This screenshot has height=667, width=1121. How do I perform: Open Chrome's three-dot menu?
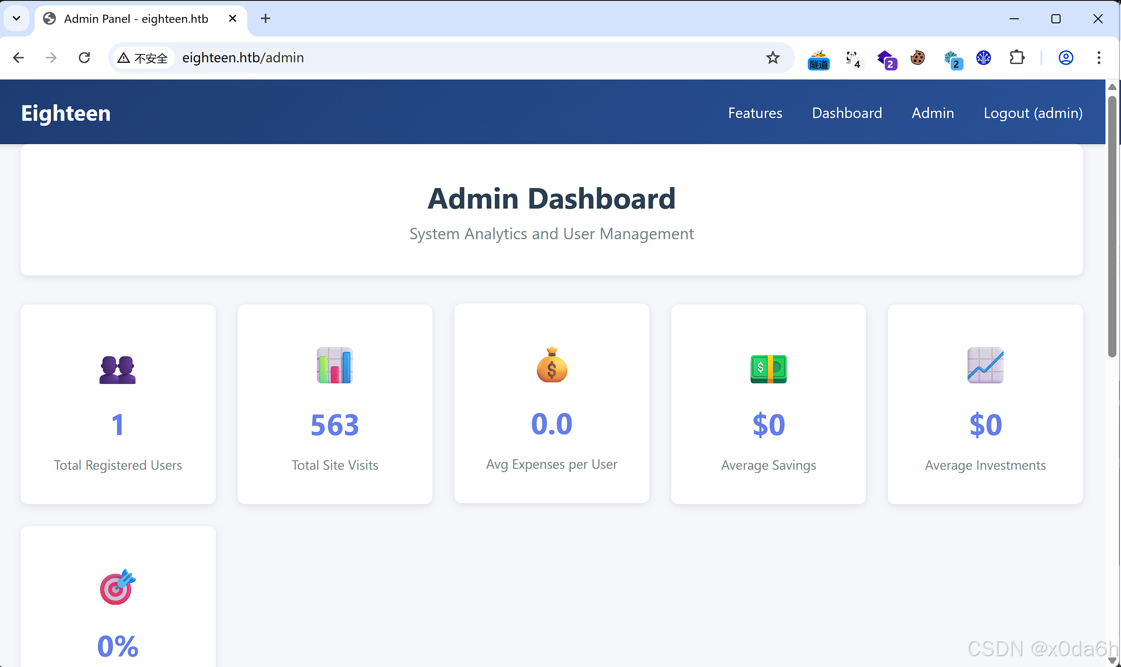coord(1099,58)
